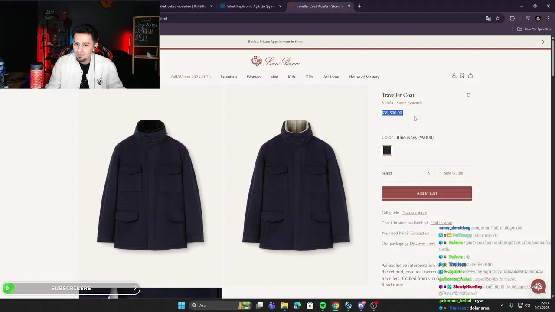555x312 pixels.
Task: Open Microsoft Edge from the taskbar
Action: 297,305
